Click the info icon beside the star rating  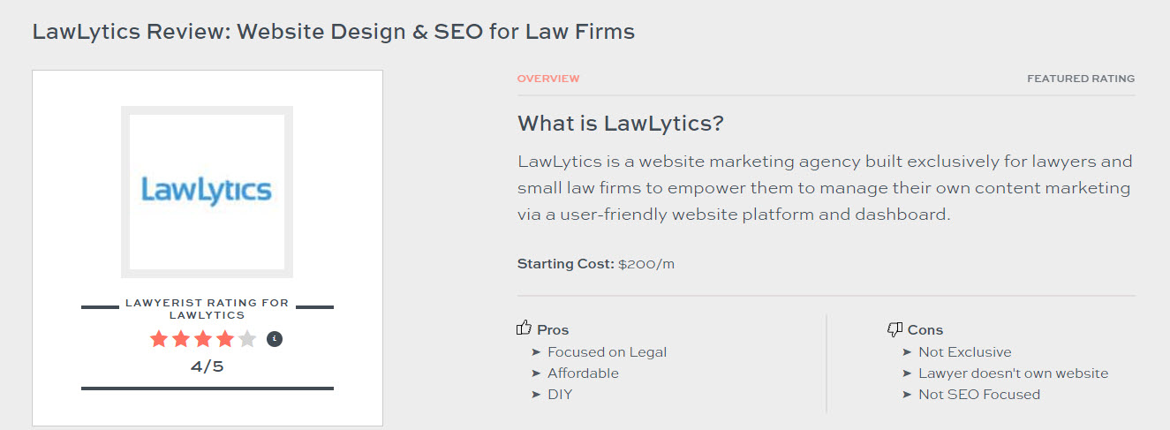coord(275,338)
